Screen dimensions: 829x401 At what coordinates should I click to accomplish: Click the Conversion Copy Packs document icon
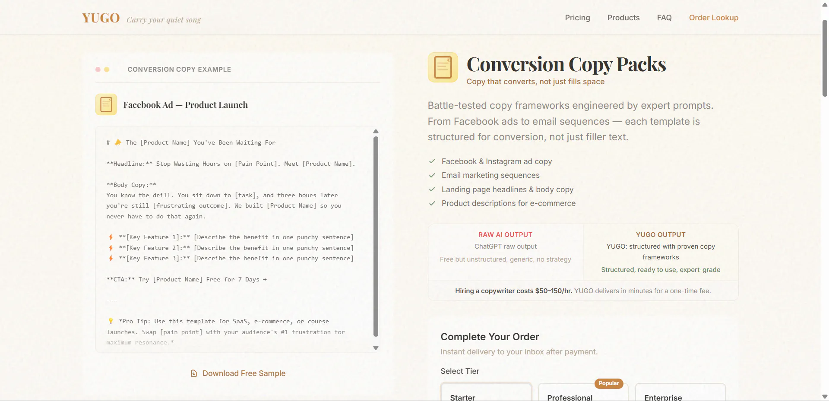[x=443, y=67]
